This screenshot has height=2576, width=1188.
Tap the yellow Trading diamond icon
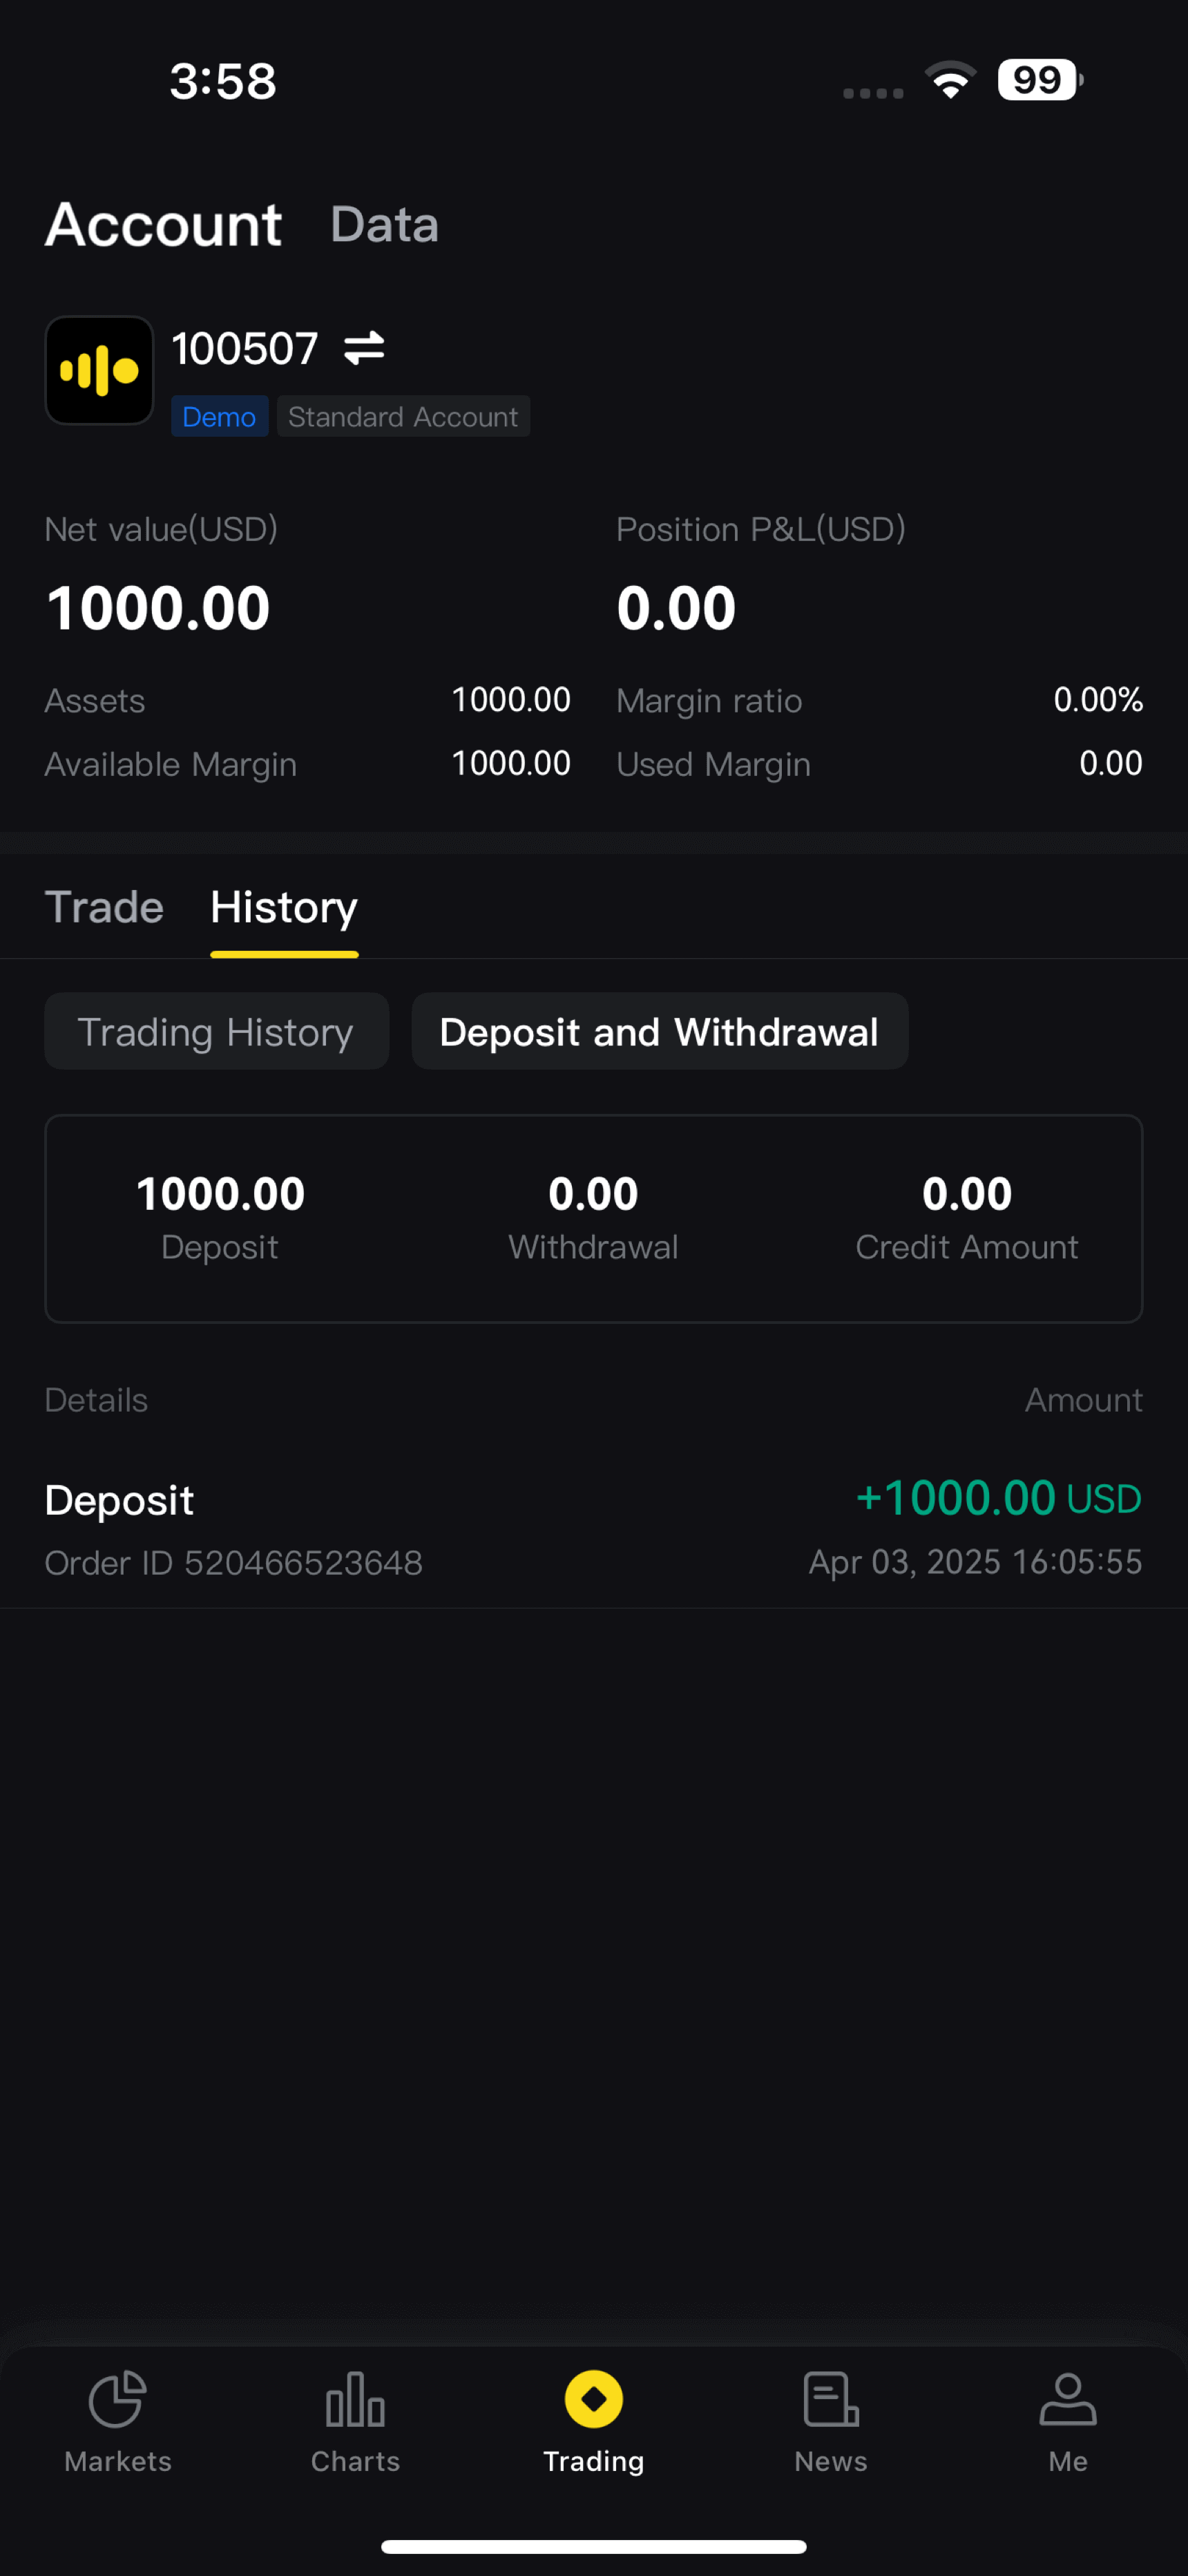(x=593, y=2399)
